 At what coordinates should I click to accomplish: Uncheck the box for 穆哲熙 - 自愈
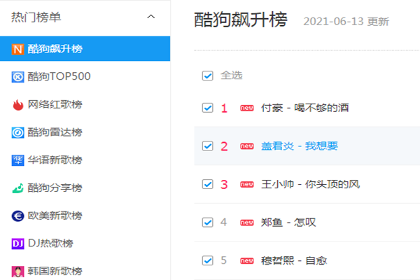point(208,260)
